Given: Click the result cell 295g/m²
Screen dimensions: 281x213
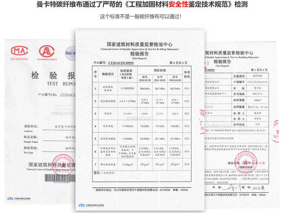Looking at the screenshot, I should coord(160,164).
